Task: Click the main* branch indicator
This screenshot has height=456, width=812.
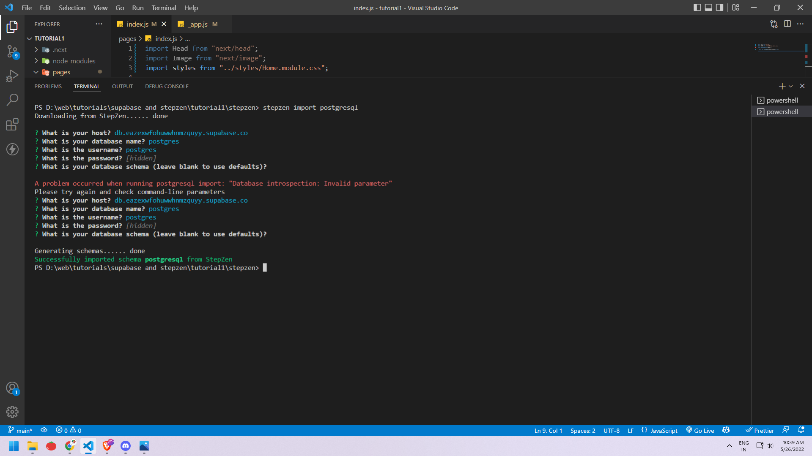Action: pyautogui.click(x=20, y=430)
